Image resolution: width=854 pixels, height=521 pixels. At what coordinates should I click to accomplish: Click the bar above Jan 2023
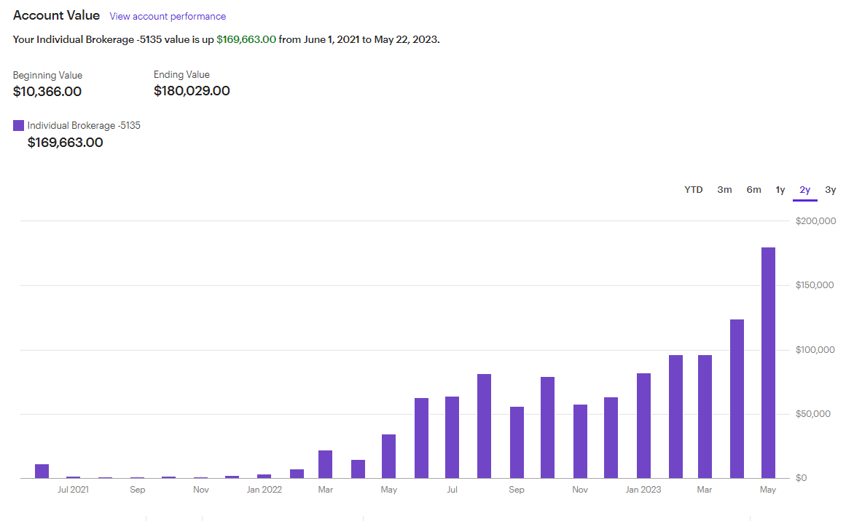(x=643, y=426)
